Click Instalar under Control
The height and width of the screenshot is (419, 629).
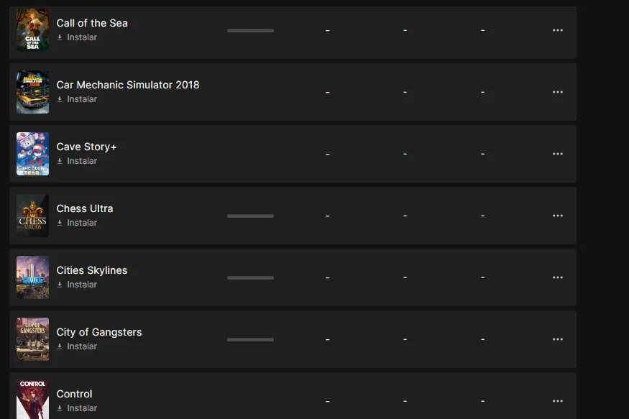pyautogui.click(x=82, y=408)
